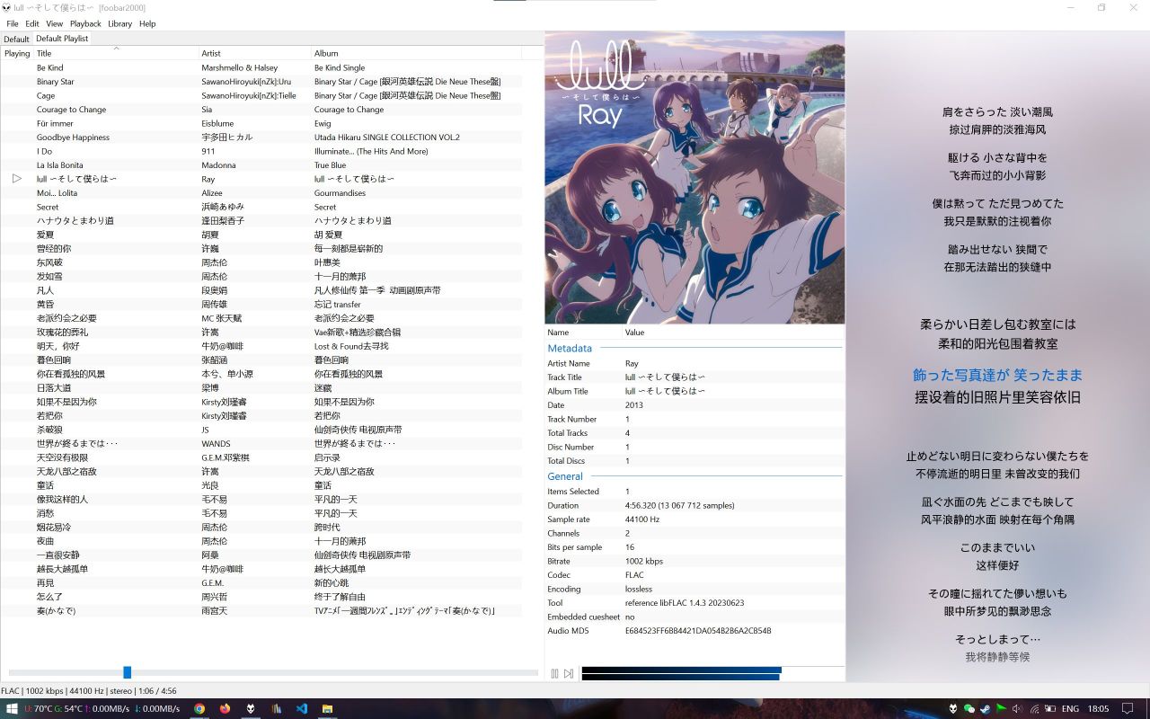Switch to the Default Playlist tab

coord(62,39)
